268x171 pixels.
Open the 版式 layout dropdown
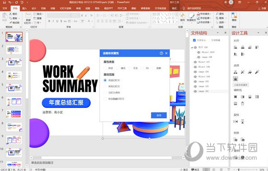pyautogui.click(x=38, y=14)
